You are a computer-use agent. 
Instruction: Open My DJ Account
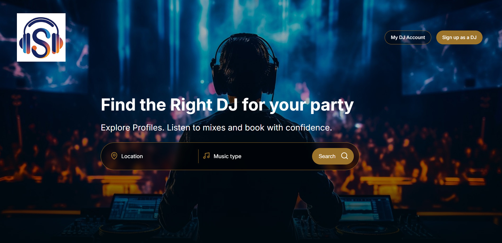coord(408,37)
